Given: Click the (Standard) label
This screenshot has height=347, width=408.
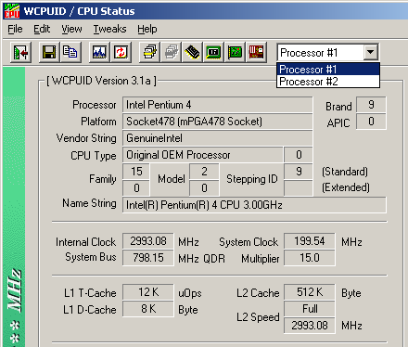Looking at the screenshot, I should click(345, 172).
